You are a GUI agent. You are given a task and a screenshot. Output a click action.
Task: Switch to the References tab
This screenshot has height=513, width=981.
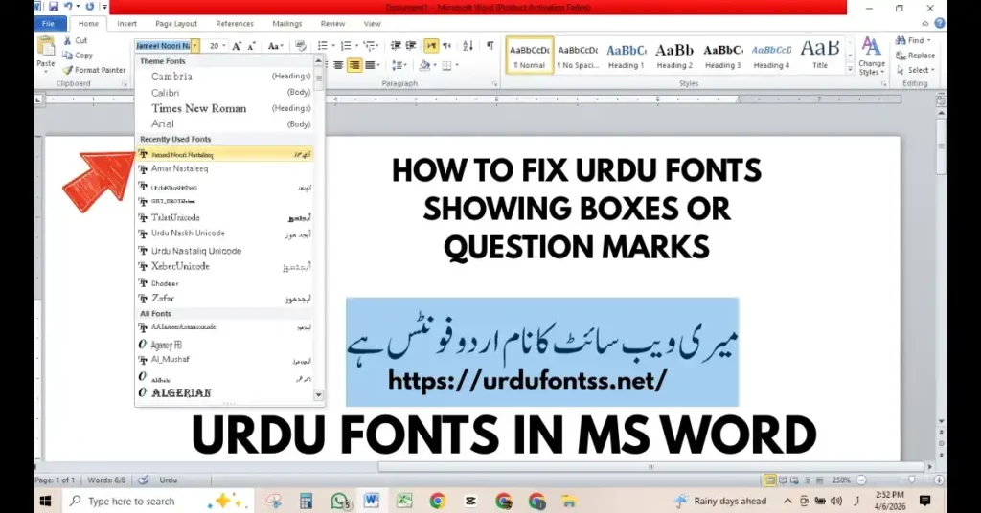coord(235,24)
